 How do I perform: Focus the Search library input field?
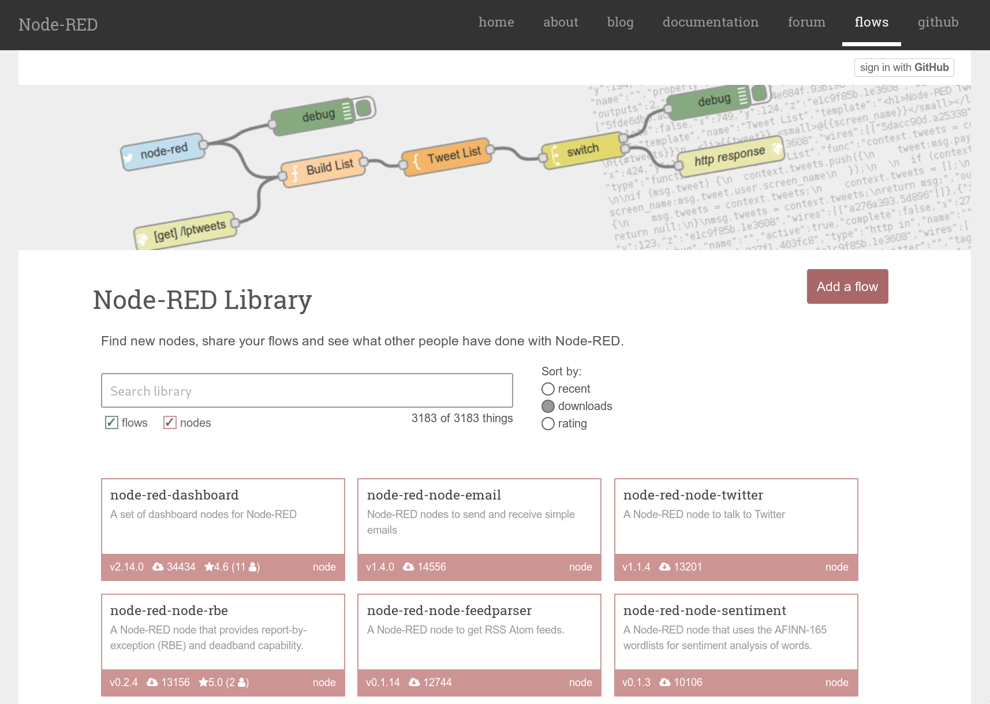coord(307,390)
